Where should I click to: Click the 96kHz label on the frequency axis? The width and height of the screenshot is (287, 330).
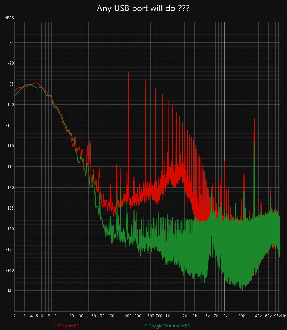click(279, 316)
